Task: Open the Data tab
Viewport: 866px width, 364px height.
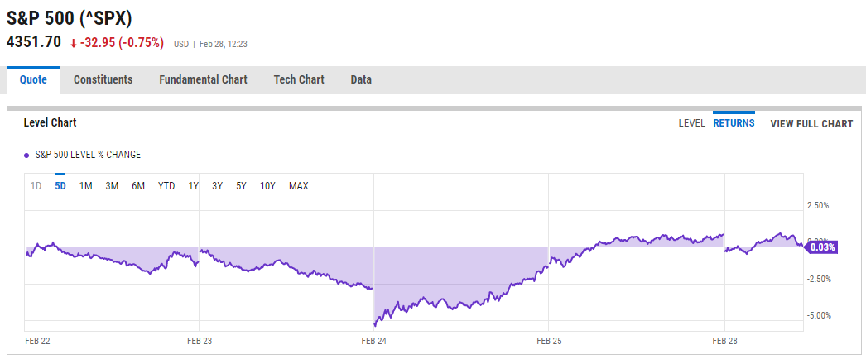Action: click(361, 80)
